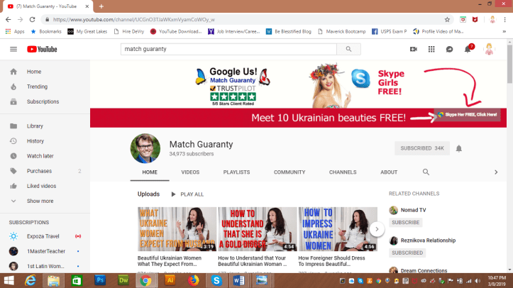Switch to the CHANNELS tab
513x288 pixels.
[x=343, y=172]
